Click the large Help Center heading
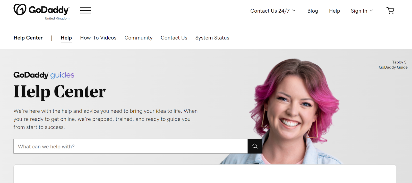 click(59, 92)
